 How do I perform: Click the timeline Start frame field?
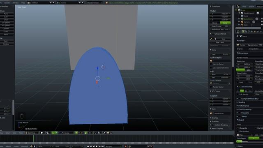click(x=45, y=146)
